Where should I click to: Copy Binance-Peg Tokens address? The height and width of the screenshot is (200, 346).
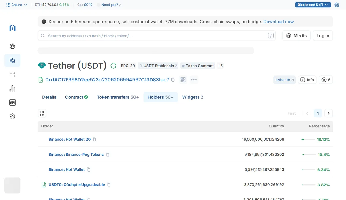tap(108, 155)
